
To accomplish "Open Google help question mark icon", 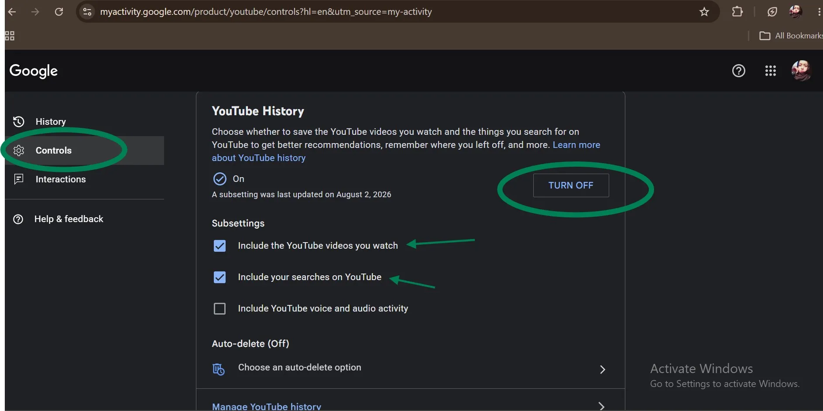I will coord(739,71).
